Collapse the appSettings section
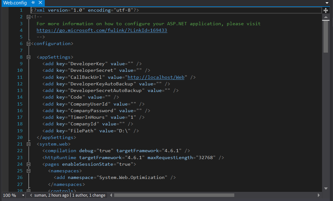The width and height of the screenshot is (333, 201). point(29,57)
